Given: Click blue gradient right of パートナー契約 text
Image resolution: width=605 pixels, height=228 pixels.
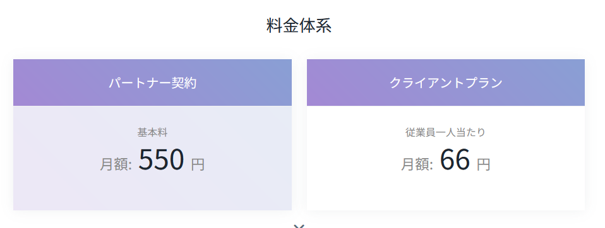Looking at the screenshot, I should point(245,83).
